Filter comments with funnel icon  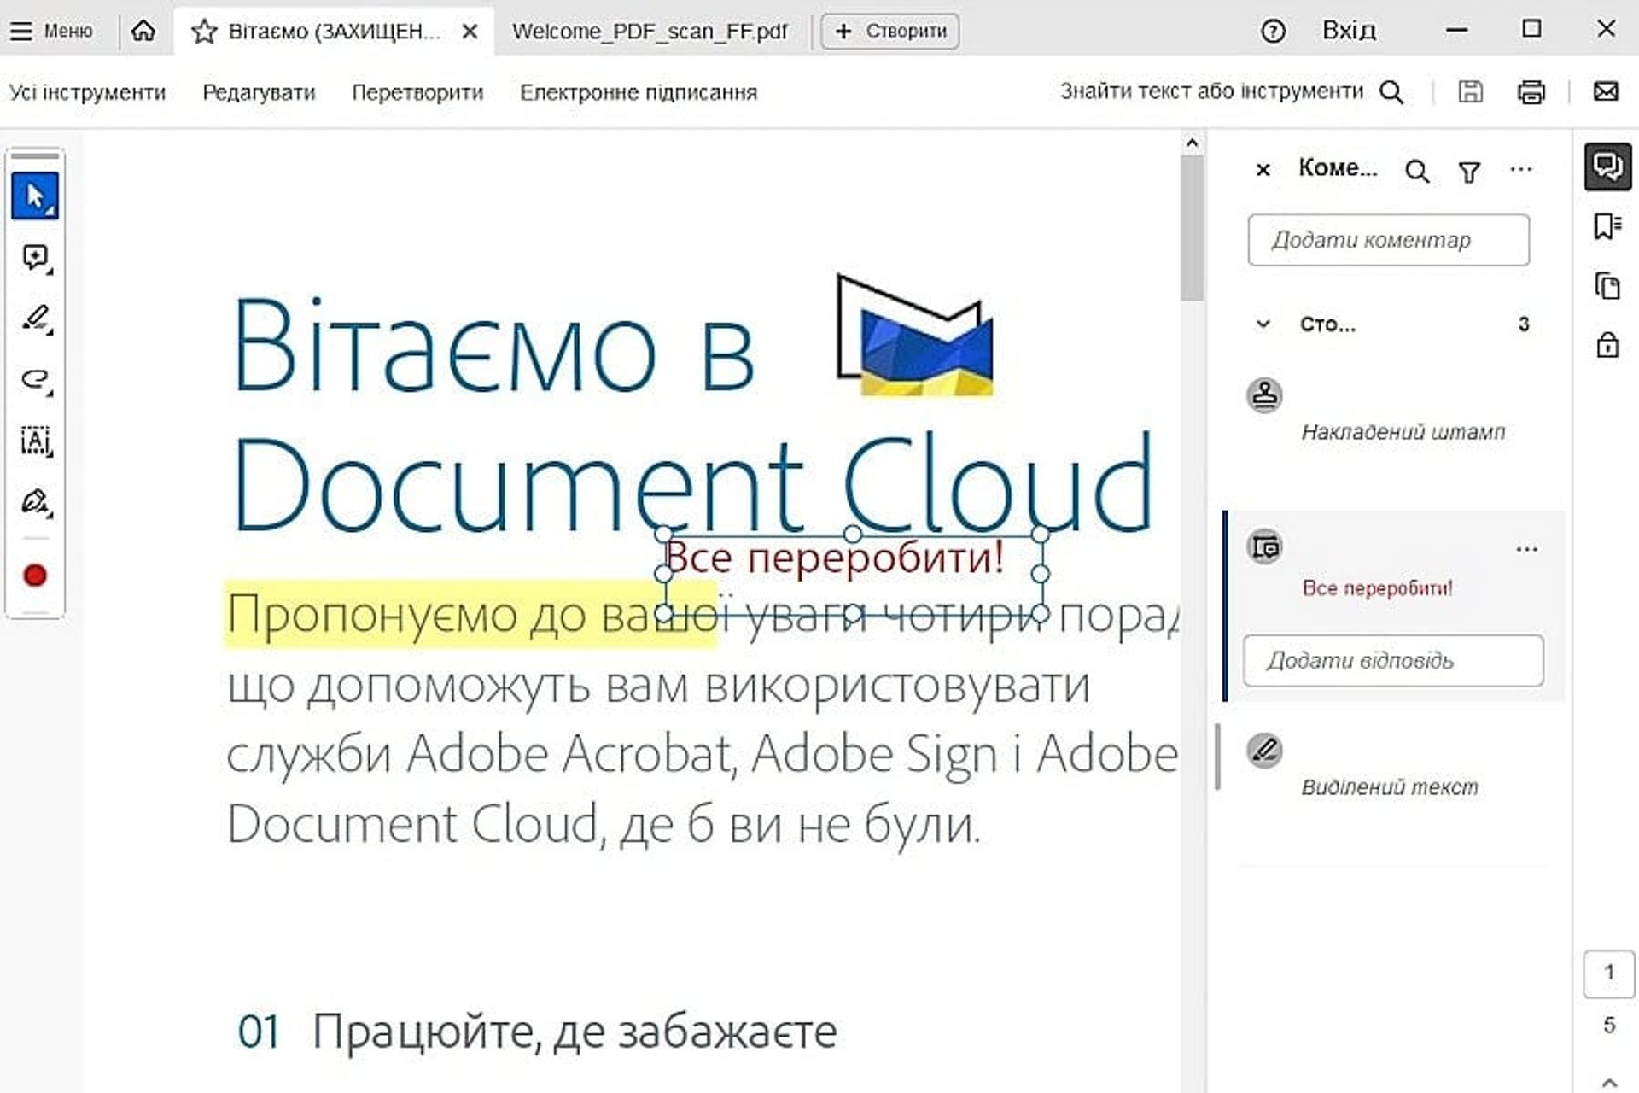1469,172
